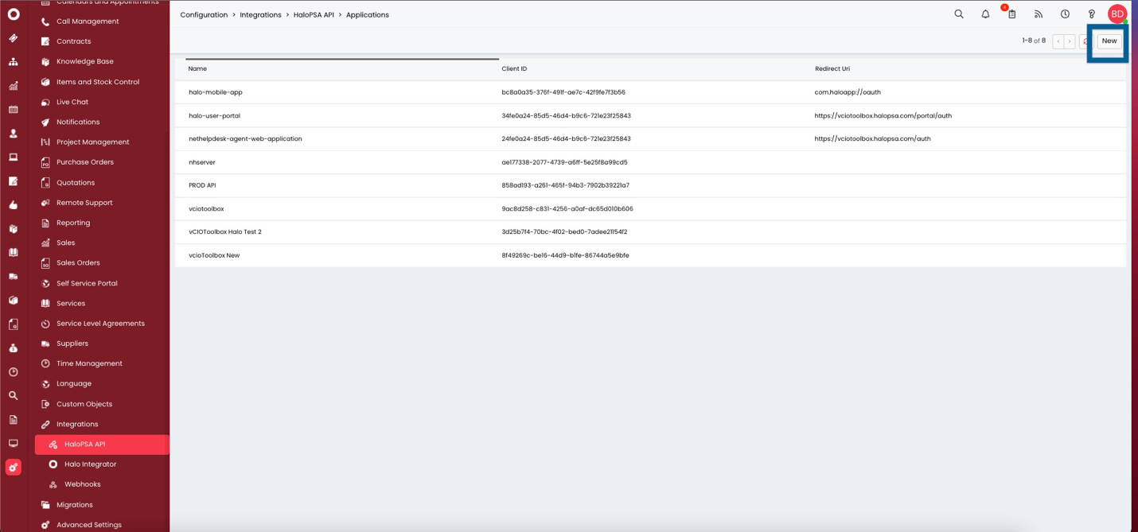
Task: Open the line chart icon in rail
Action: [x=14, y=85]
